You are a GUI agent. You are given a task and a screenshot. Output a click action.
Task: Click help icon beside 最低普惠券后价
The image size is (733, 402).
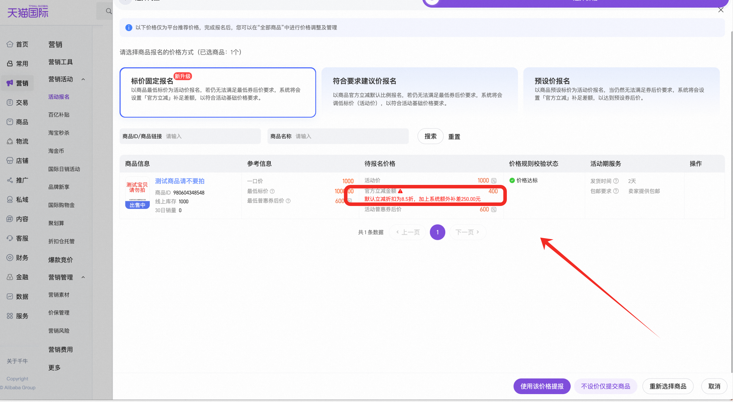coord(288,201)
